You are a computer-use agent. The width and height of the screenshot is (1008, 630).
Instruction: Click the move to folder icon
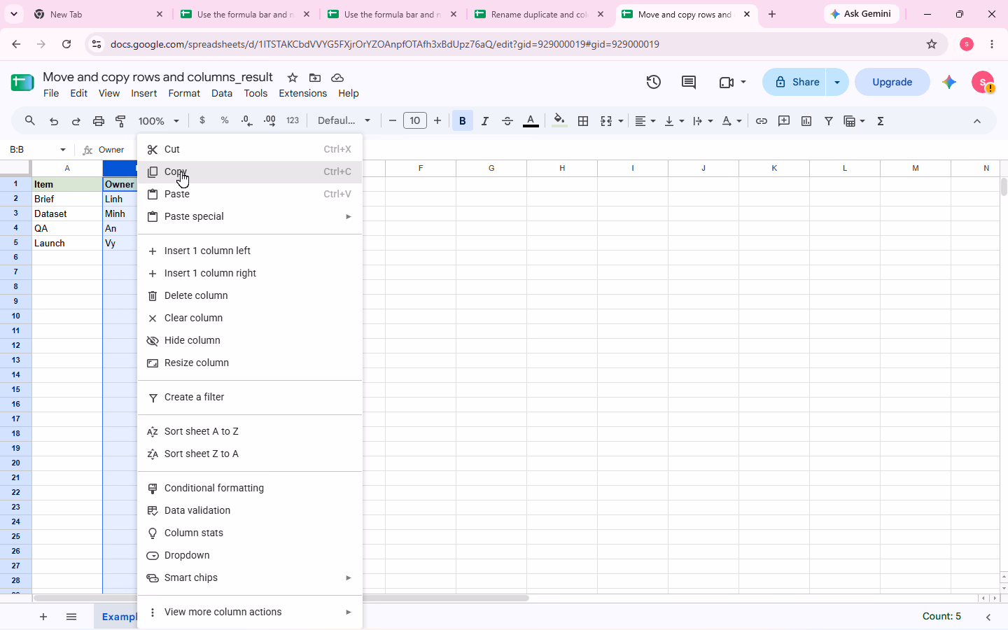click(x=315, y=78)
